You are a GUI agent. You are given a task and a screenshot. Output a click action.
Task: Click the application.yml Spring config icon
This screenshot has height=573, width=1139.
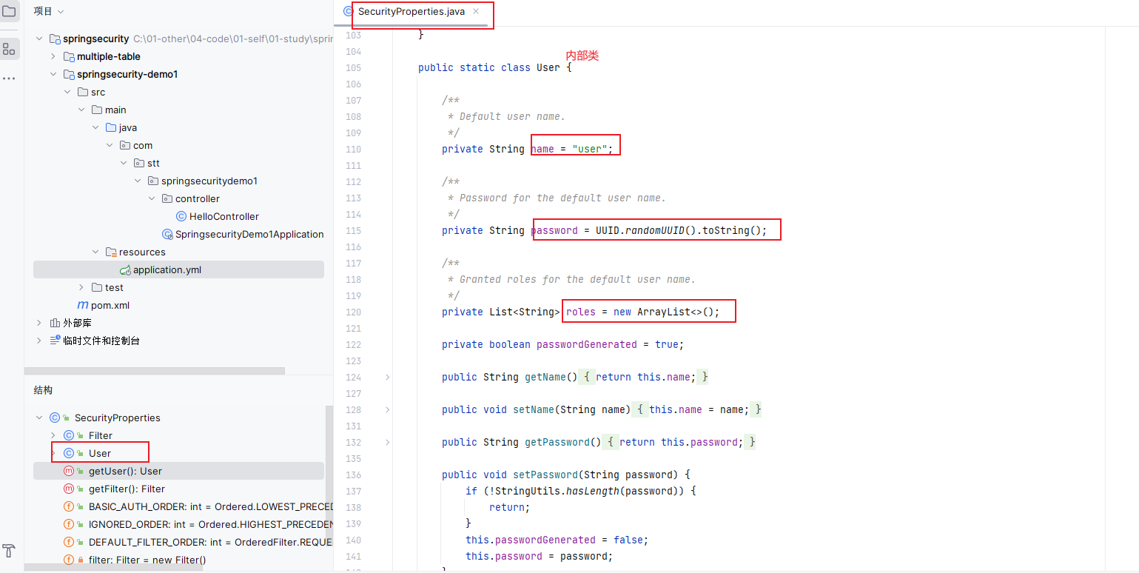(x=126, y=269)
